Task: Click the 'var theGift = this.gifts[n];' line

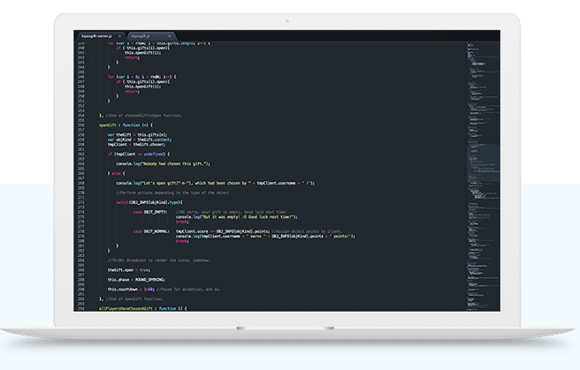Action: pyautogui.click(x=137, y=135)
